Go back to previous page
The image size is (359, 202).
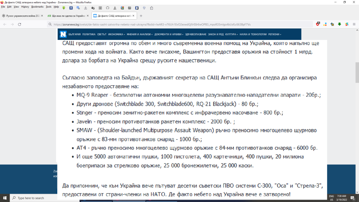[5, 24]
